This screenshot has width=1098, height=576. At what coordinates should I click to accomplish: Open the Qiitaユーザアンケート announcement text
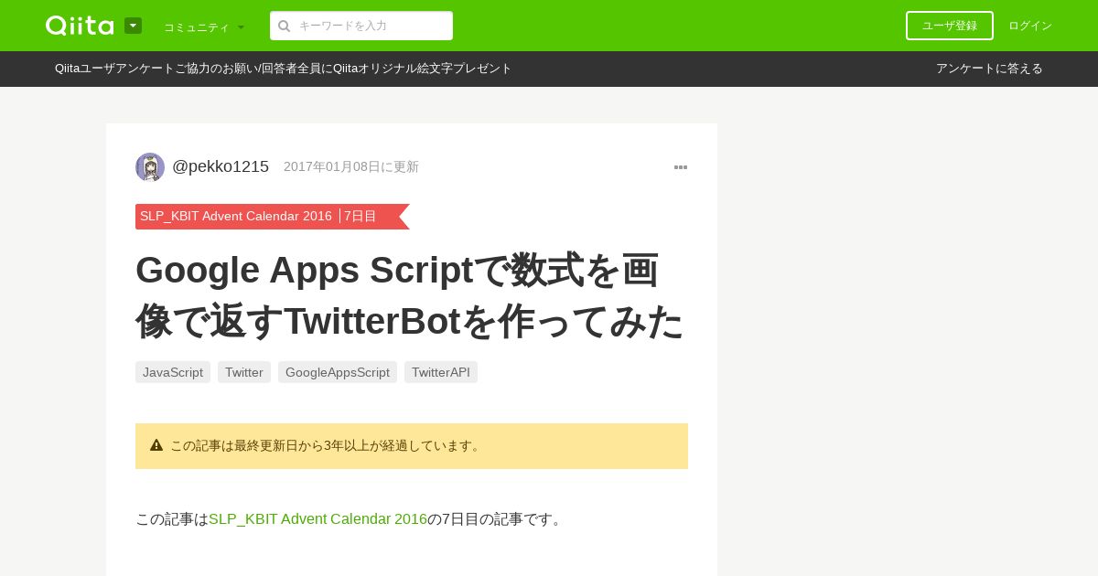click(x=284, y=69)
